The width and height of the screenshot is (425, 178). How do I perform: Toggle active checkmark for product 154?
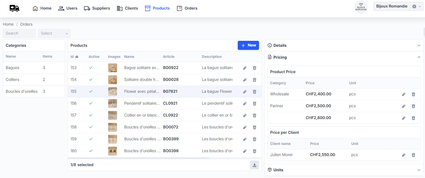(91, 80)
